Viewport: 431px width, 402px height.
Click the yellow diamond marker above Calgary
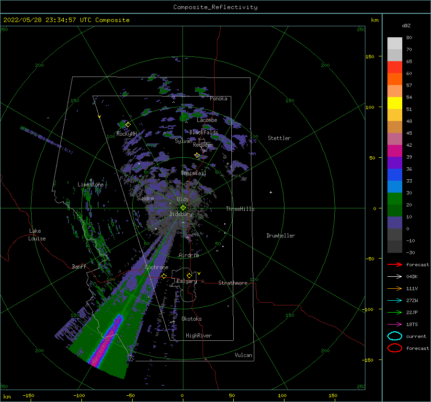[189, 275]
